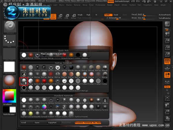Pick the SoftPlastic material
Screen dimensions: 173x130
tap(91, 107)
